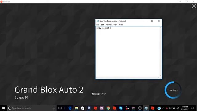
Task: Open the Notepad Edit menu
Action: click(x=103, y=25)
